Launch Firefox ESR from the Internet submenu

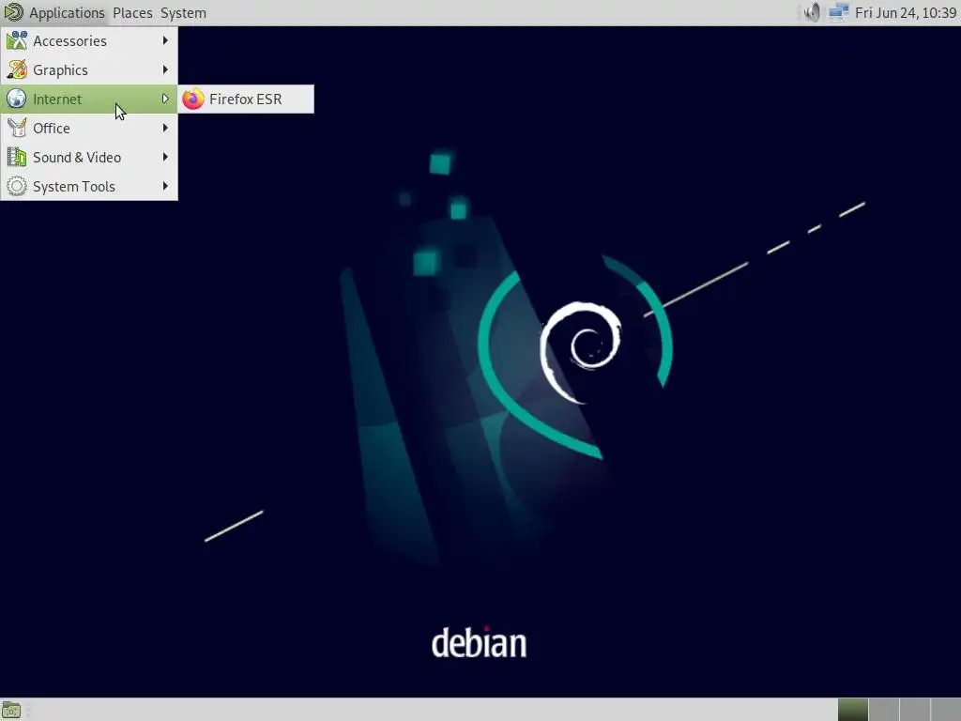(246, 99)
